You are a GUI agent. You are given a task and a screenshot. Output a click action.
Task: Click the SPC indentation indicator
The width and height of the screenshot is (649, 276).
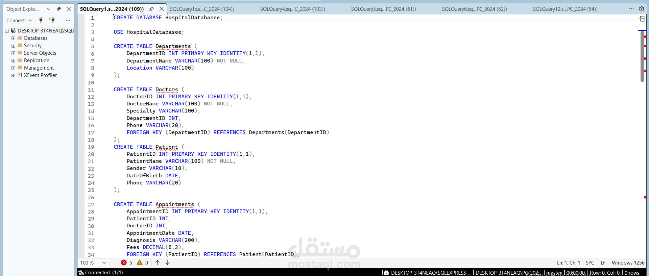click(590, 263)
